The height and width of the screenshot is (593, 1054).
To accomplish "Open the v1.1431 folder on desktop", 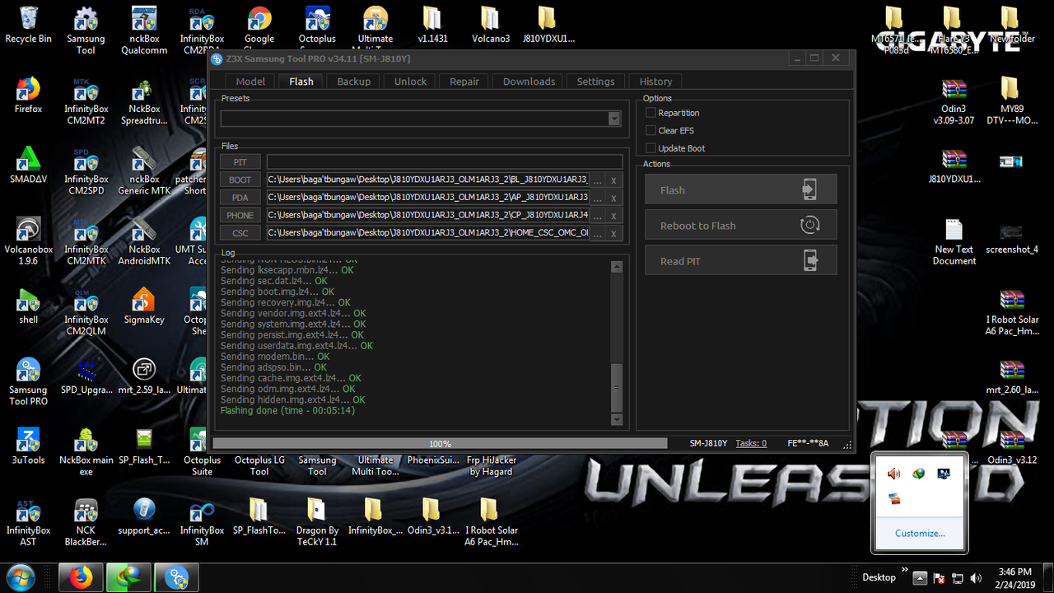I will [x=432, y=25].
